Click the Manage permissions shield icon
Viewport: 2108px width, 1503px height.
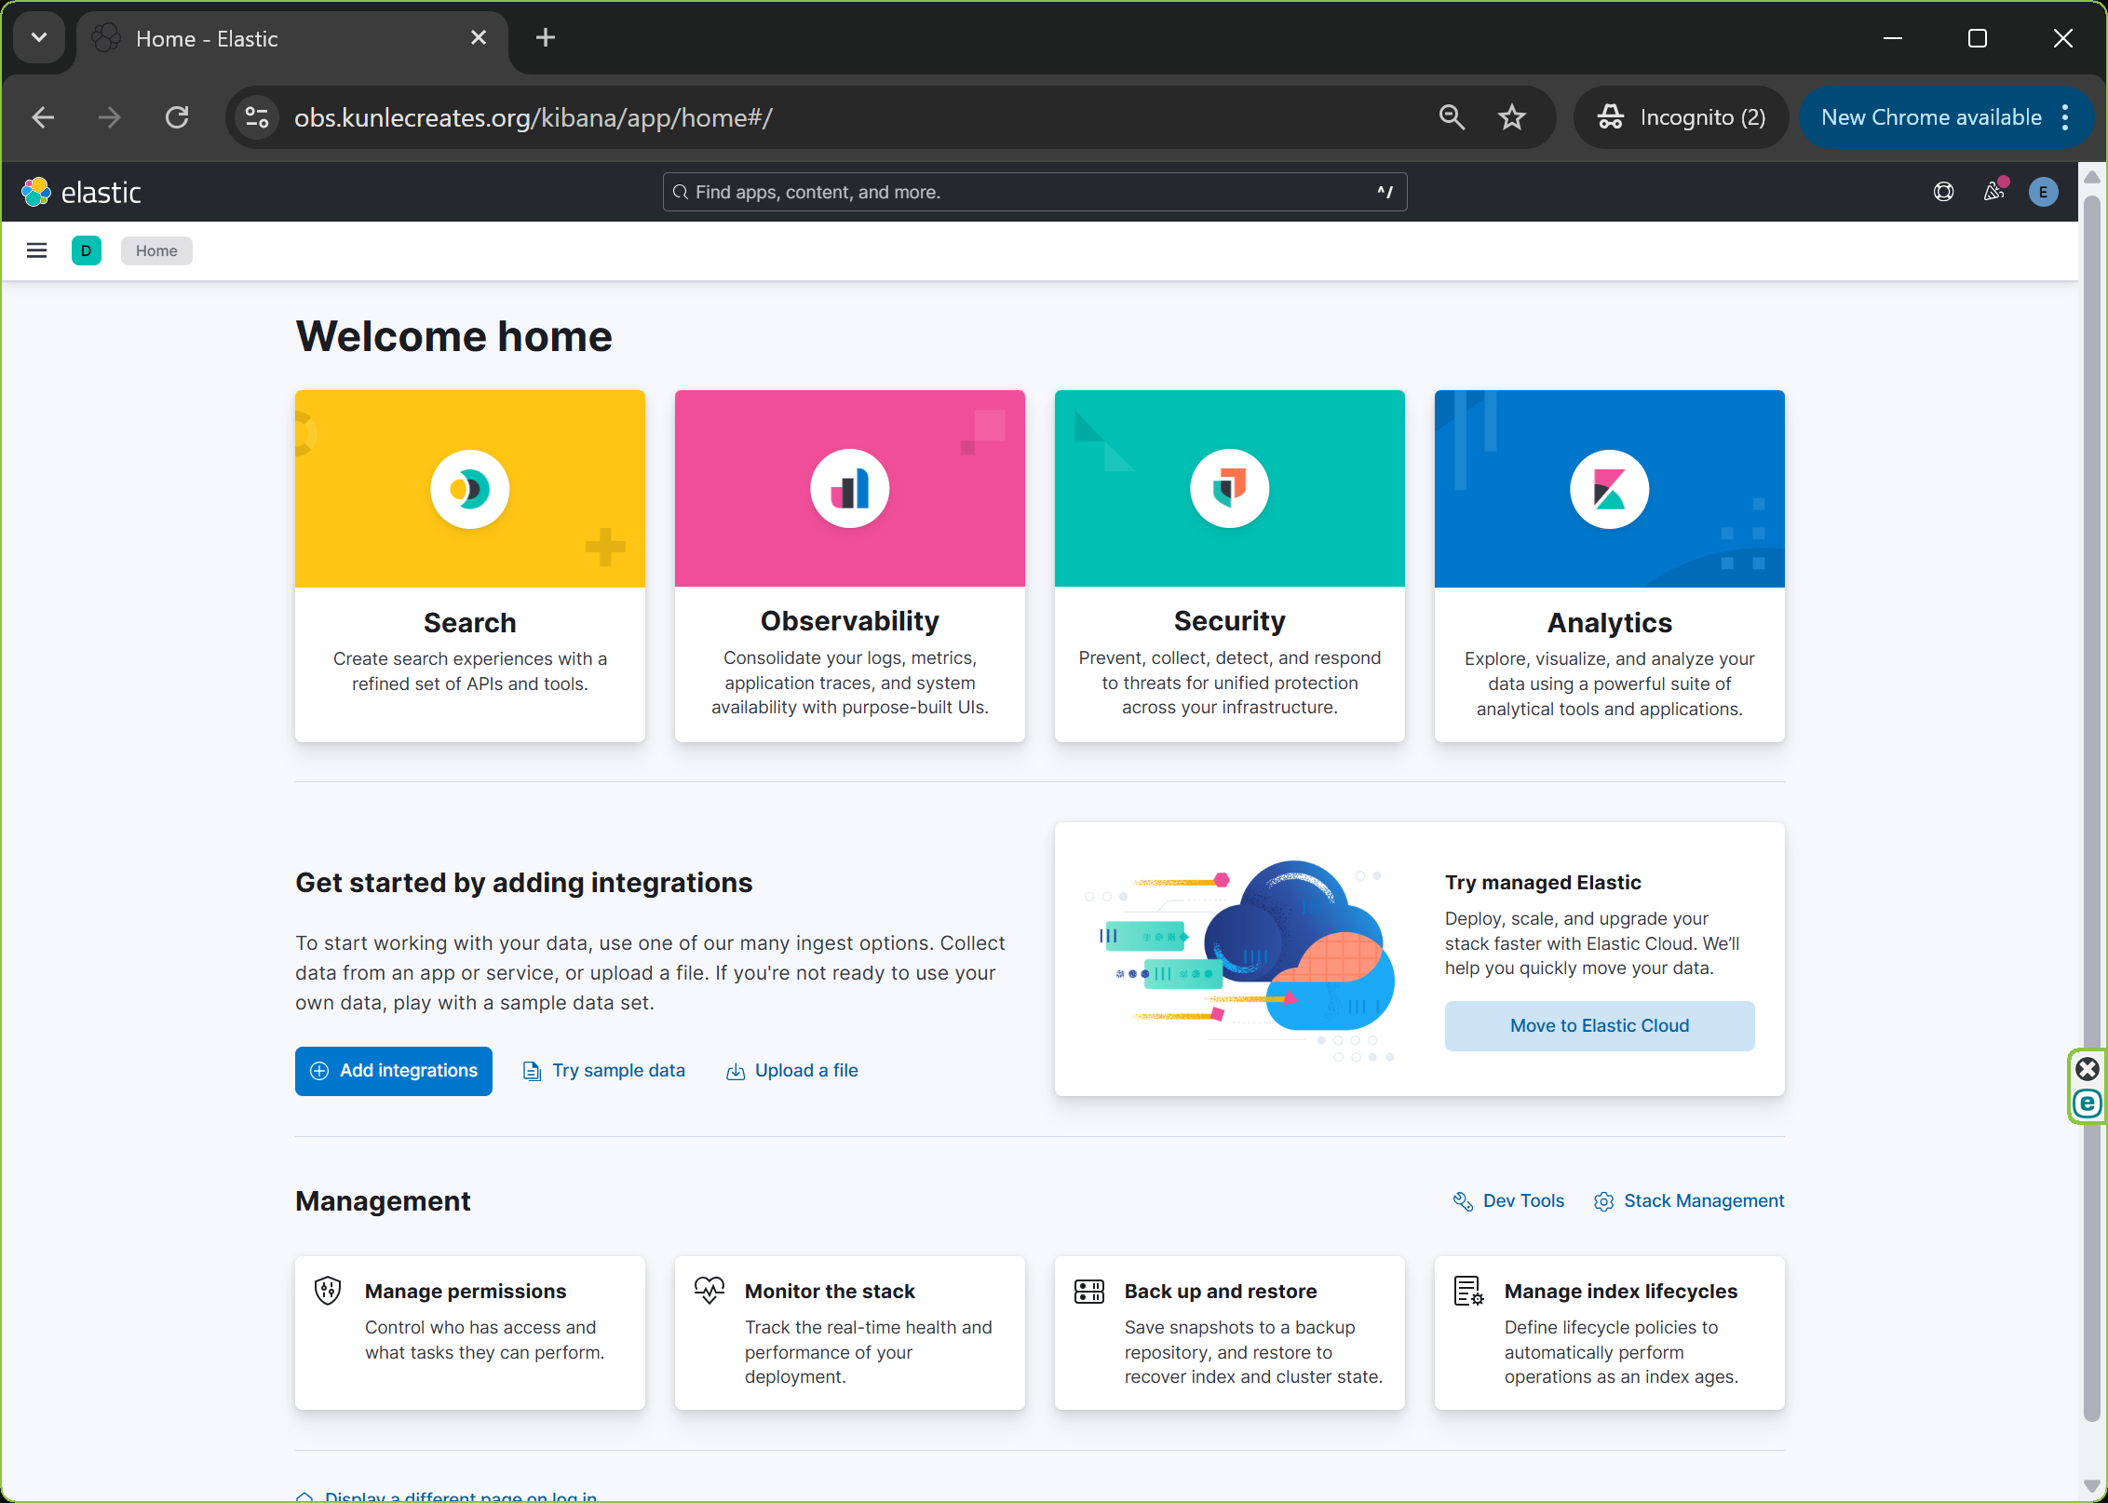tap(328, 1291)
